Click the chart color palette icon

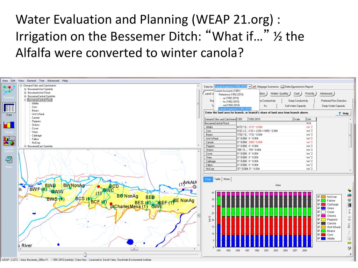349,190
